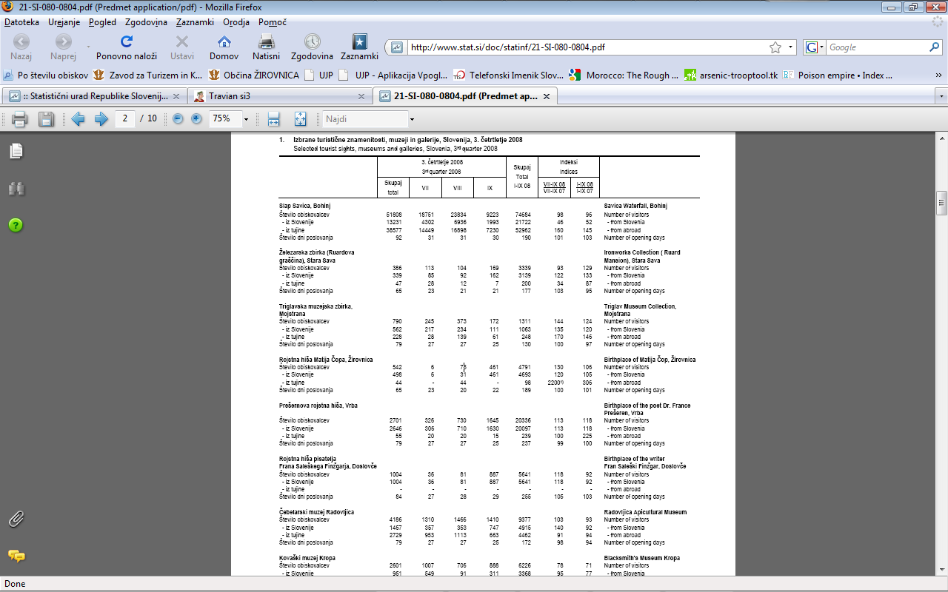
Task: Click the search magnifier icon
Action: coord(935,47)
